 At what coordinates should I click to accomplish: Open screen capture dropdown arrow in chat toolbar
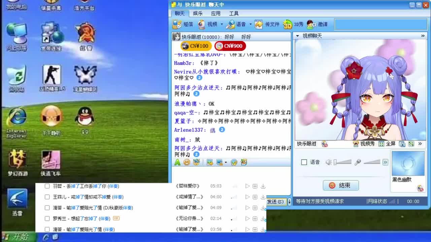point(226,162)
